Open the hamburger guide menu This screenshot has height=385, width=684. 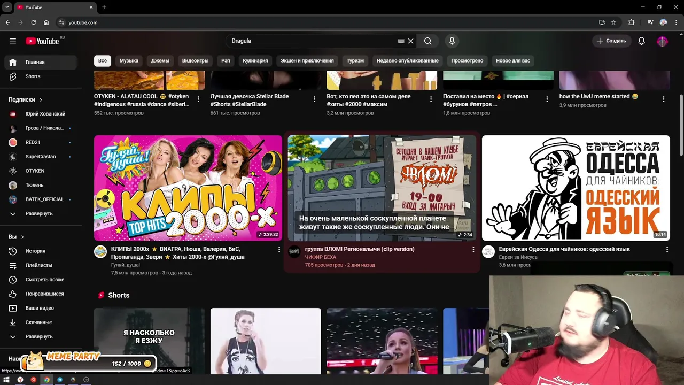point(13,41)
